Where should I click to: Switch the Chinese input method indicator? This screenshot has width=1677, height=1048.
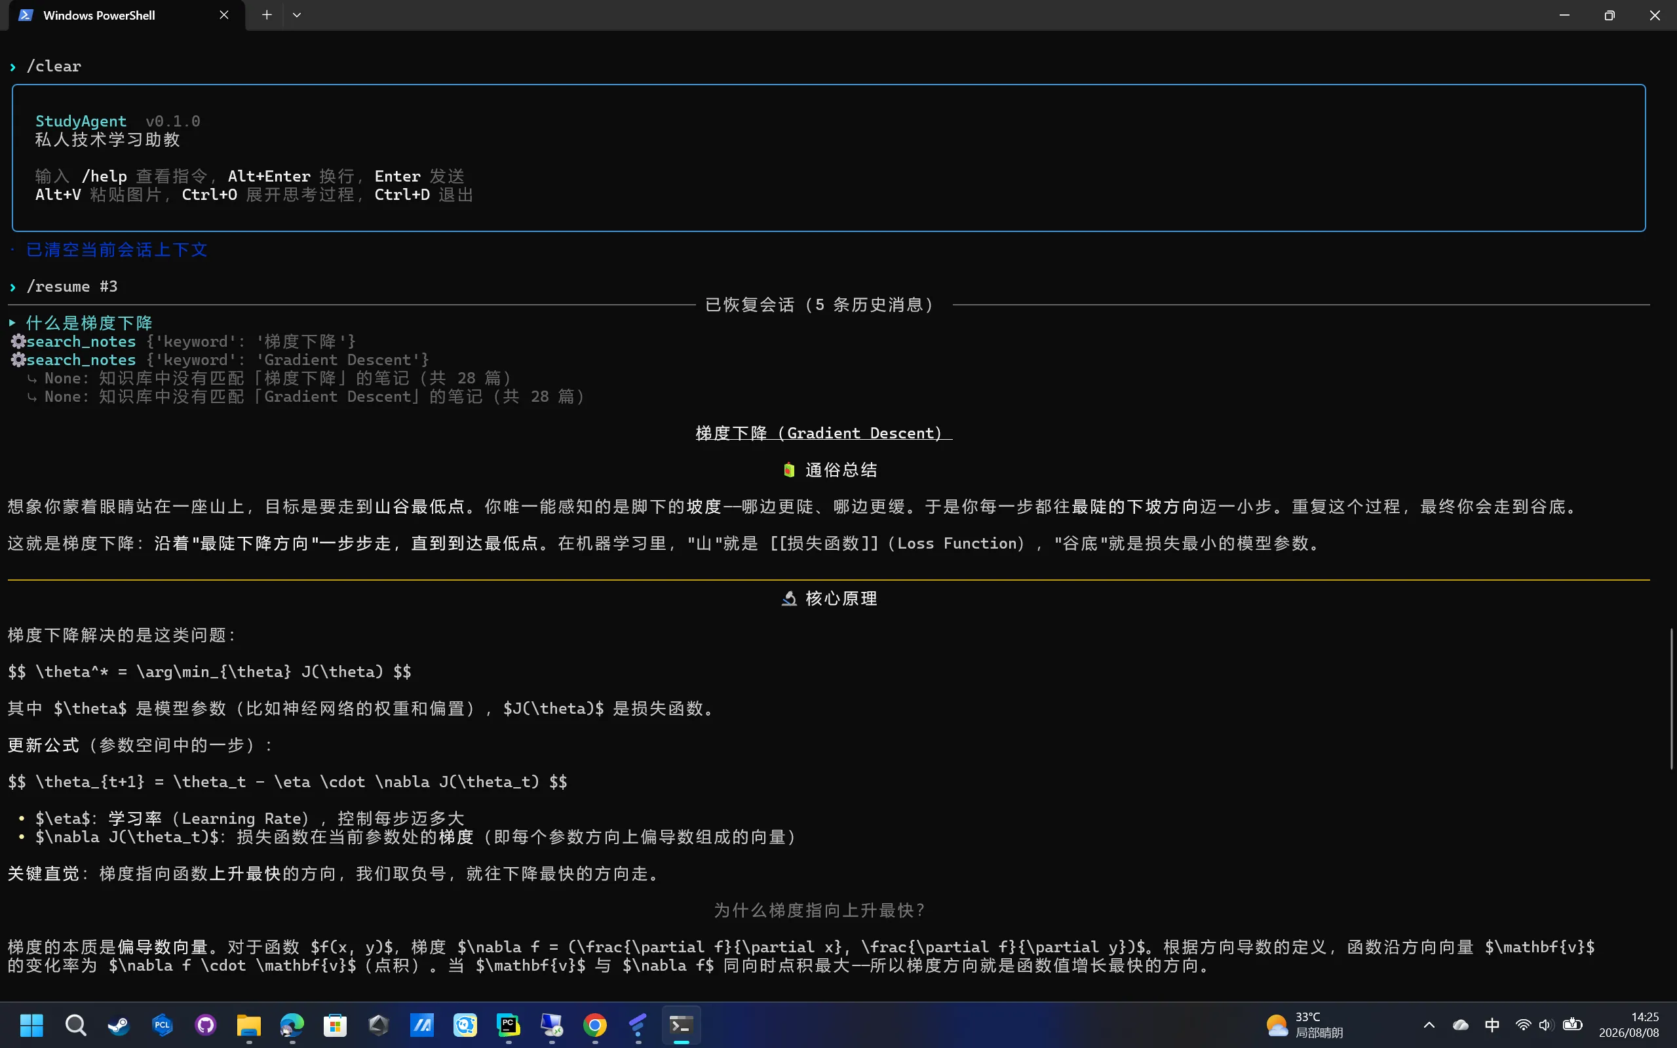(x=1492, y=1024)
